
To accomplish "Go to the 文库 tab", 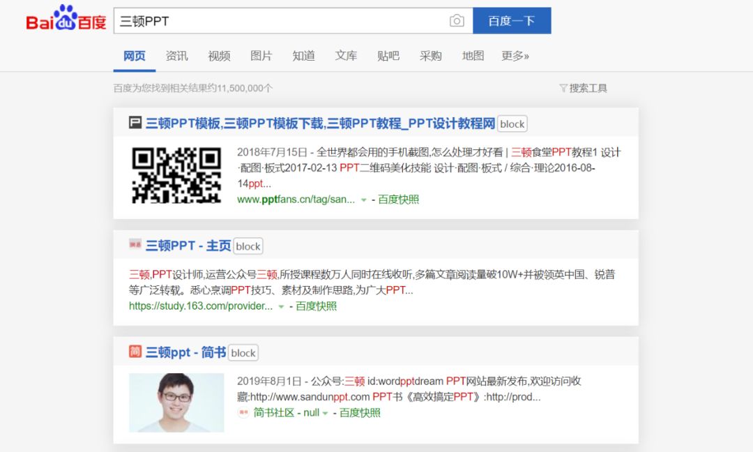I will tap(346, 56).
